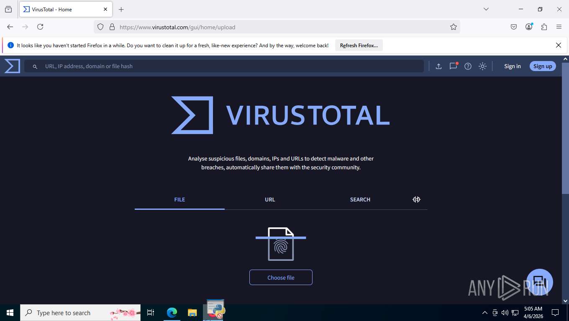Click the scrollbar down arrow
Image resolution: width=569 pixels, height=321 pixels.
[565, 301]
